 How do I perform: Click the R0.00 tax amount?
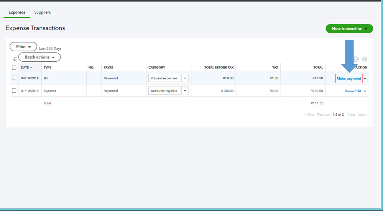tap(274, 91)
